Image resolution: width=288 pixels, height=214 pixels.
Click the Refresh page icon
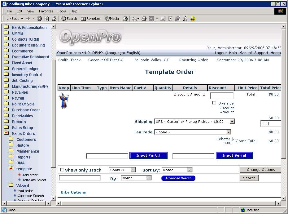click(47, 19)
